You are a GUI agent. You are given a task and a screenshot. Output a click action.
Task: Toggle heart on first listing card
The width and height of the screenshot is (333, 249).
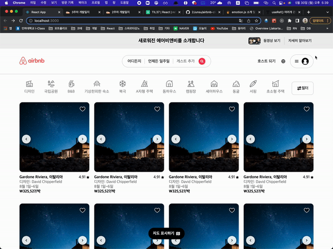click(x=82, y=109)
